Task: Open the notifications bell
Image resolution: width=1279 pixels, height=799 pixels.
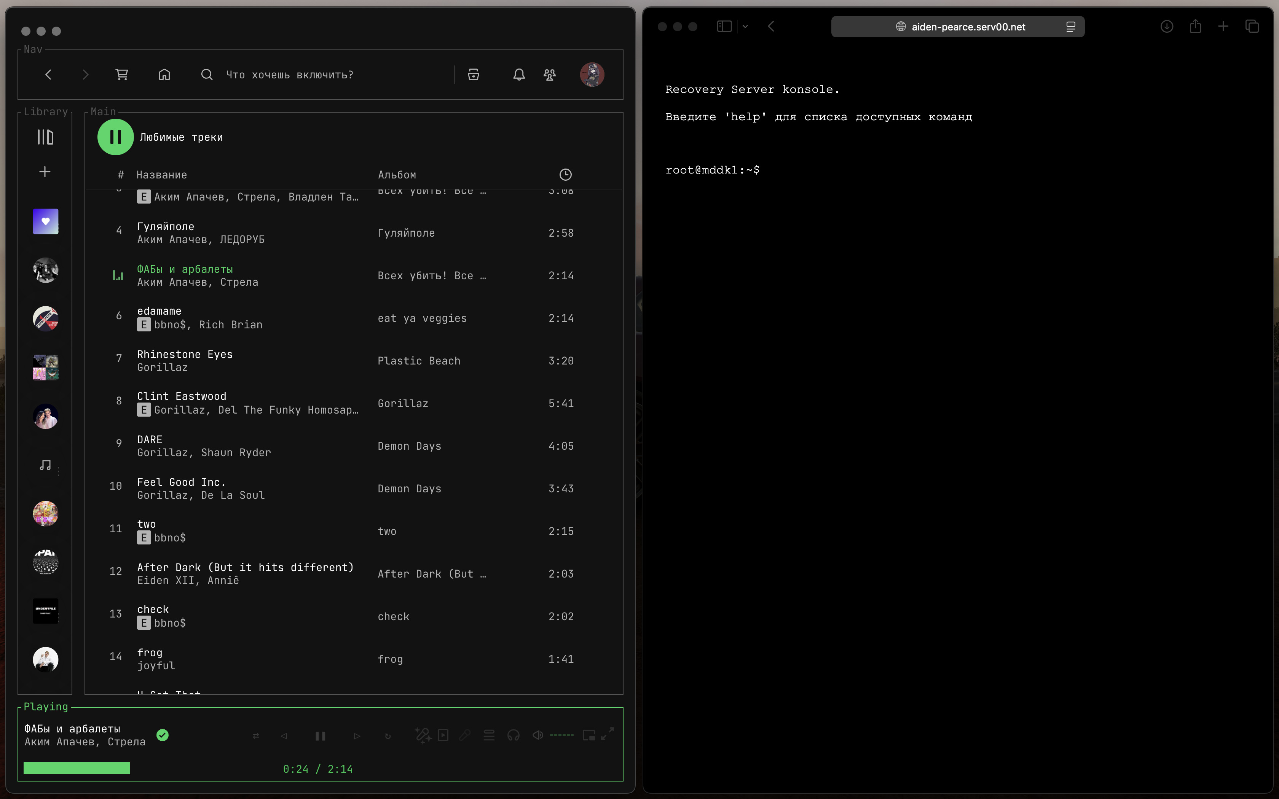Action: pos(519,75)
